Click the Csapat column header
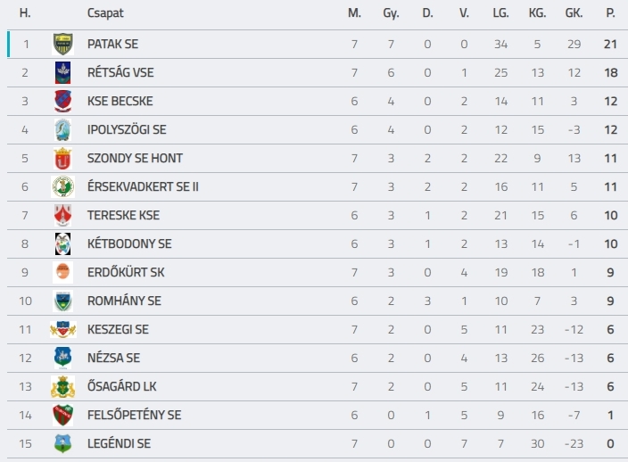 click(x=105, y=13)
